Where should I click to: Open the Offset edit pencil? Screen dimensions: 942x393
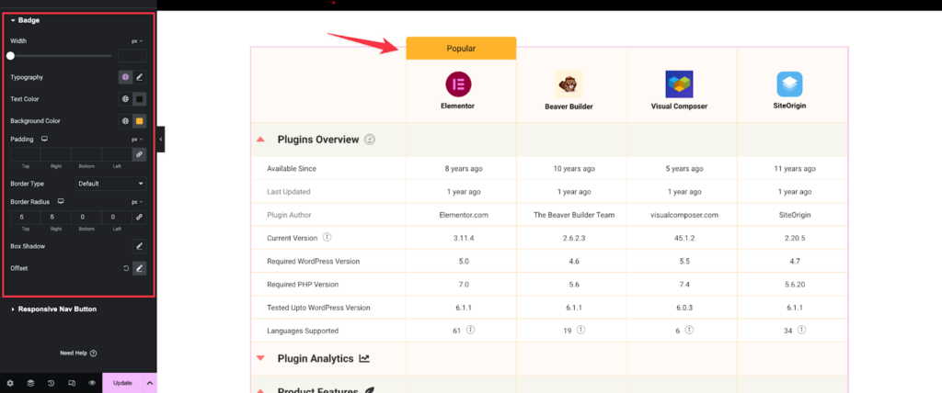(x=140, y=268)
